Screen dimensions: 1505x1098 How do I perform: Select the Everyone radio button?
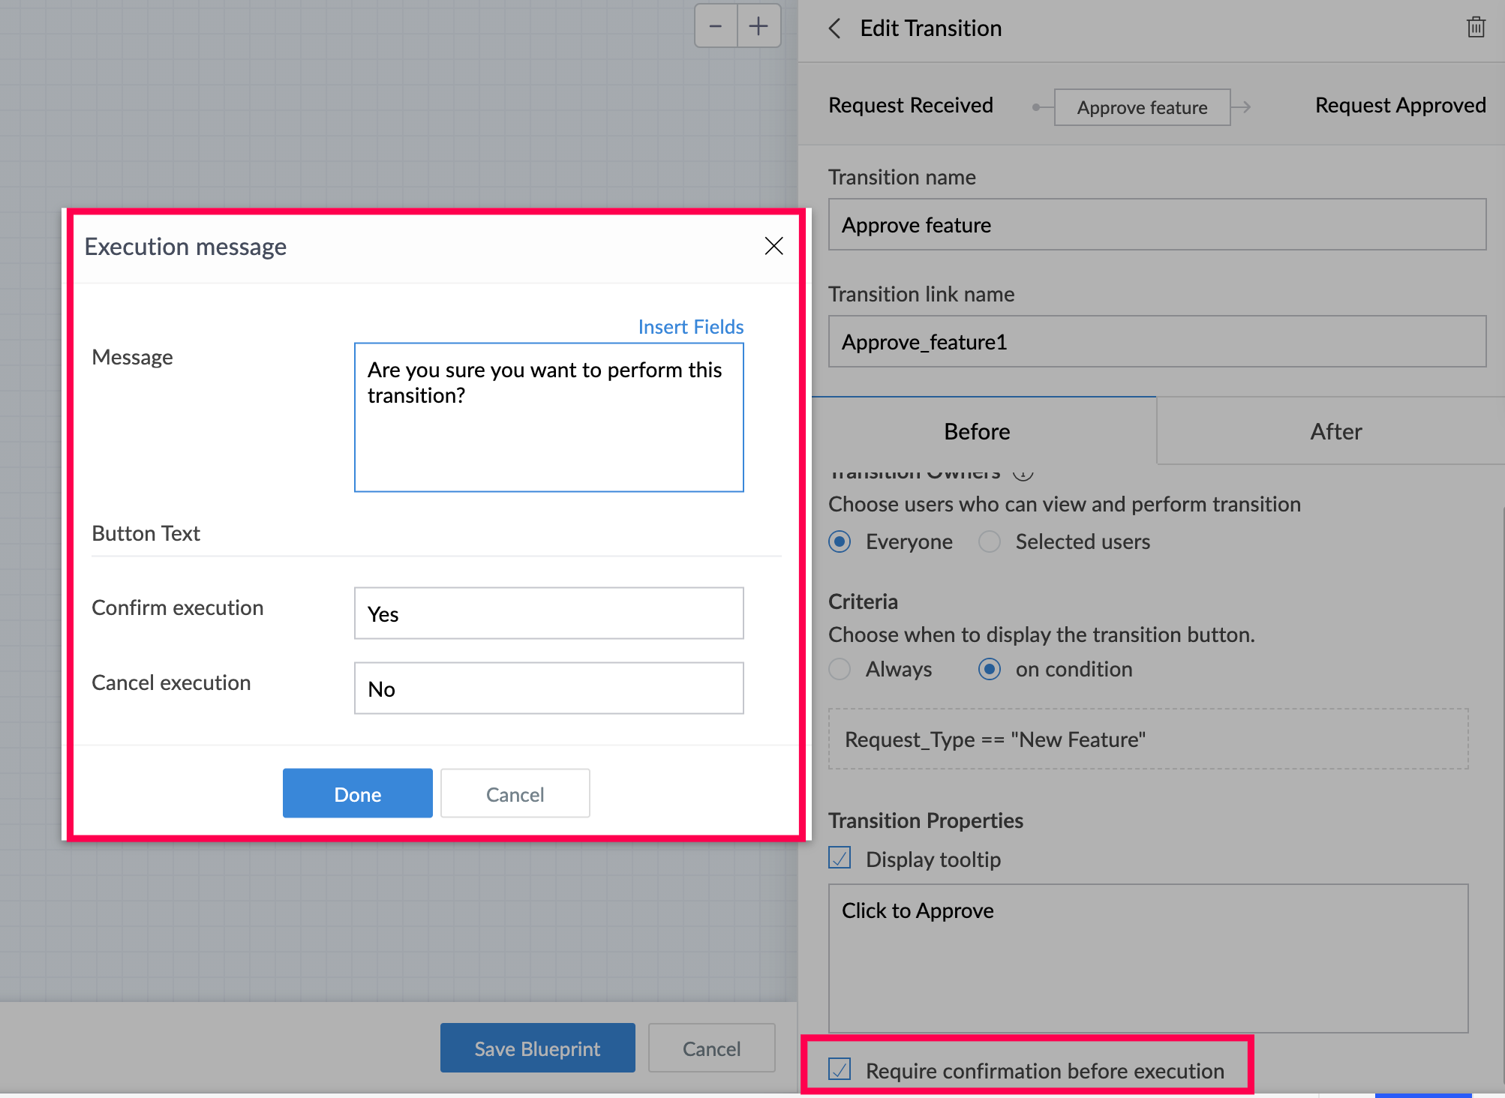point(840,541)
